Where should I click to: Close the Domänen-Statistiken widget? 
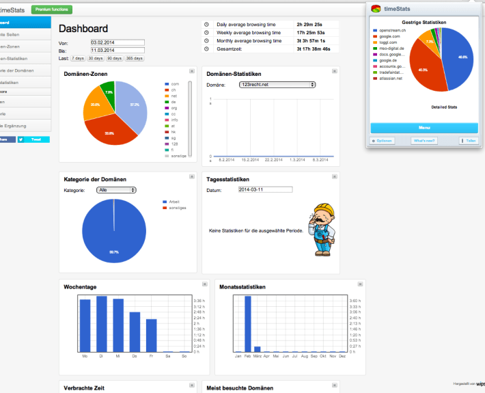335,70
